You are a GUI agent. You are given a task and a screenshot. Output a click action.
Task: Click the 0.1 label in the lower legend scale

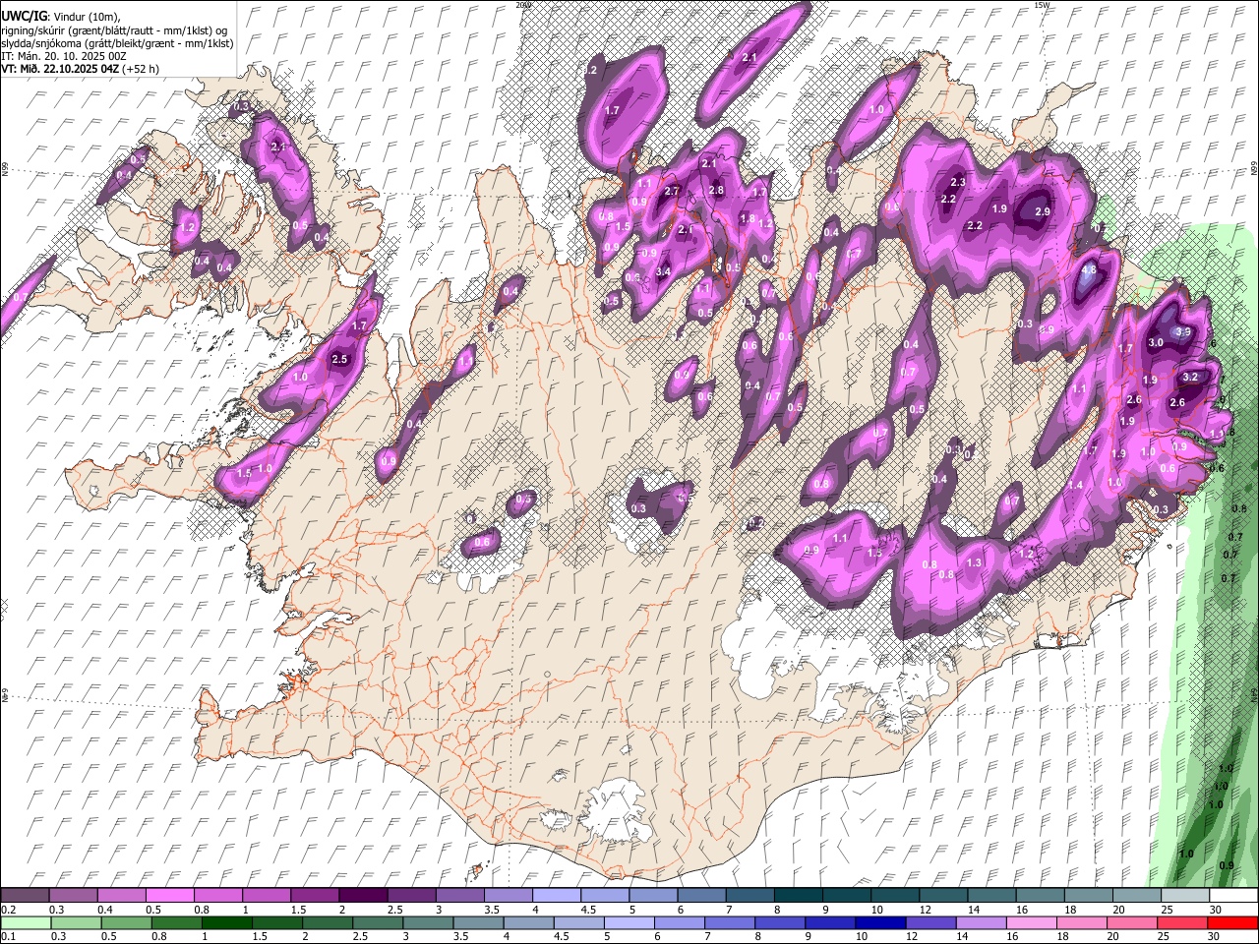pyautogui.click(x=8, y=937)
